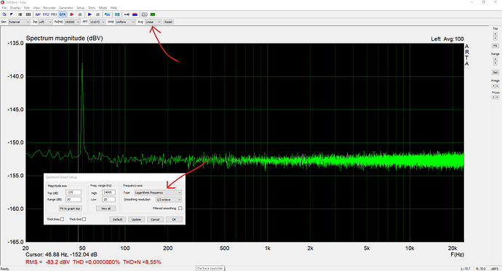This screenshot has width=502, height=271.
Task: Click the Fit button in side panel
Action: pyautogui.click(x=495, y=46)
